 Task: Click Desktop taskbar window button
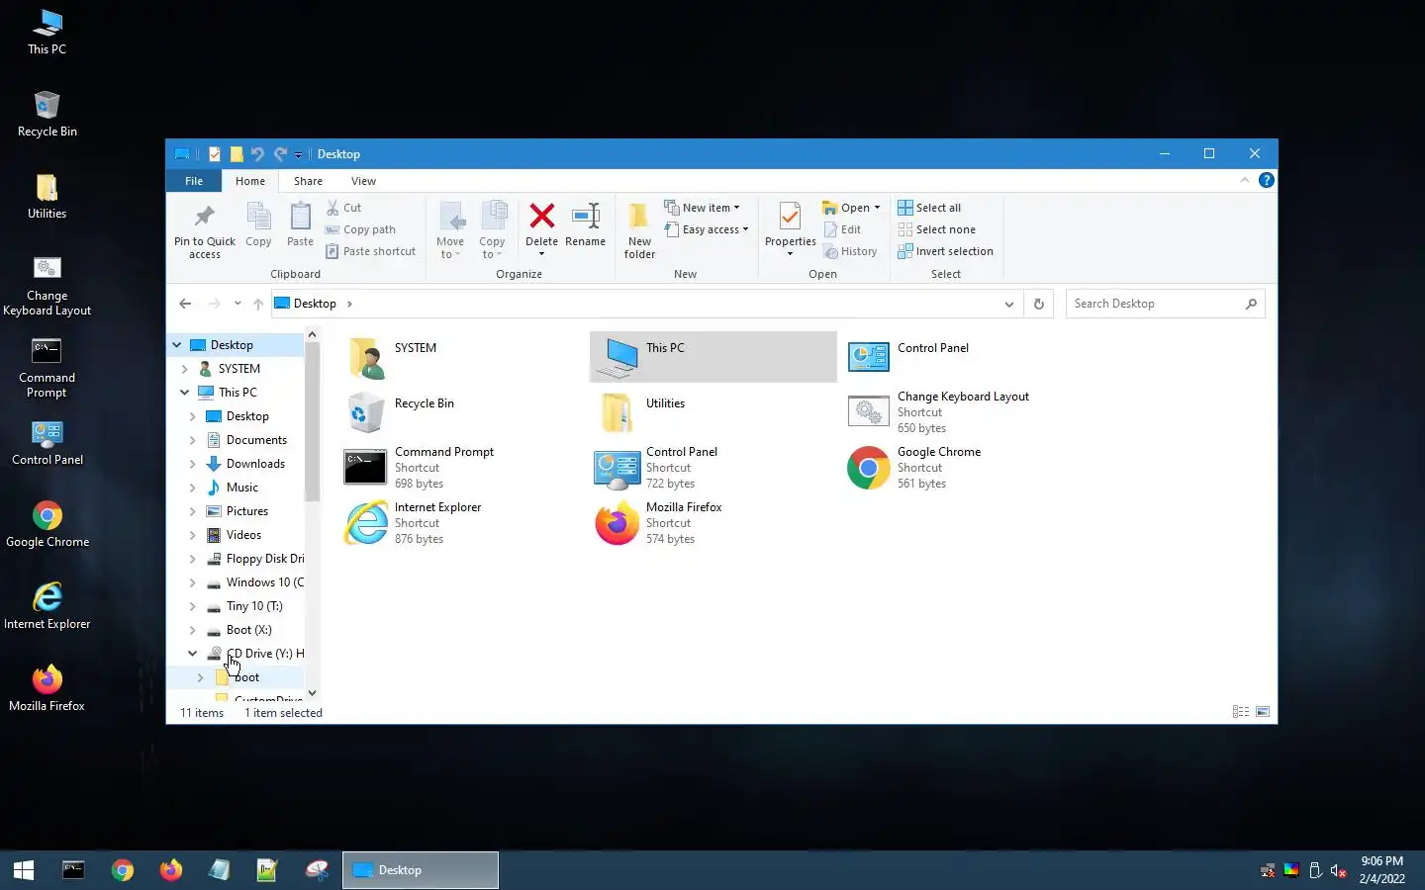tap(421, 870)
